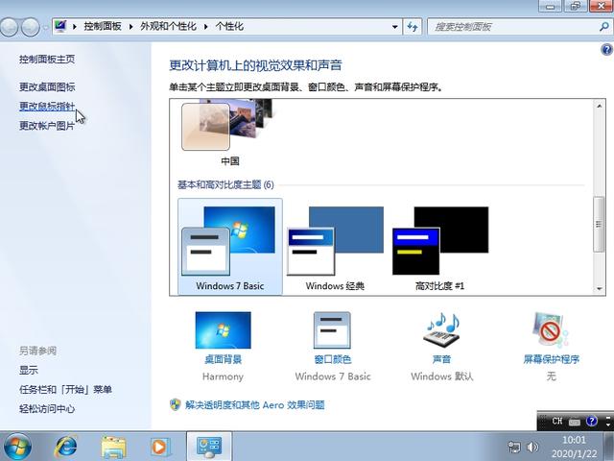The image size is (614, 461).
Task: Click the shield icon beside Aero troubleshooting link
Action: 175,404
